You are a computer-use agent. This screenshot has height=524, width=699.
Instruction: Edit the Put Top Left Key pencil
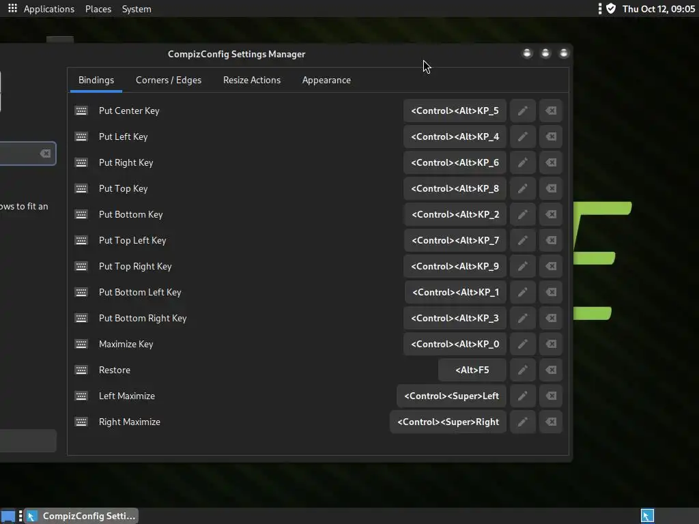[522, 240]
